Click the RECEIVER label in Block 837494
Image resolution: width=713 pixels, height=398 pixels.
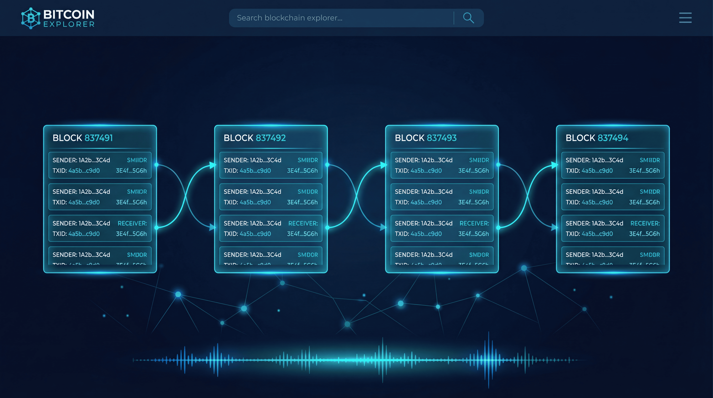coord(645,223)
